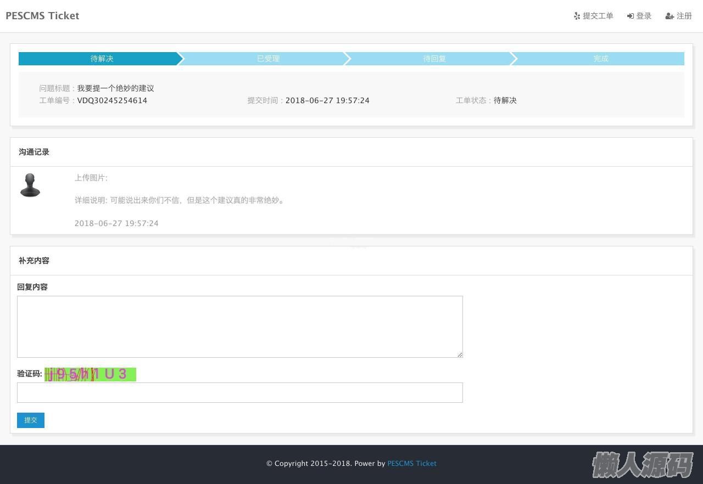
Task: Click the 沟通记录 panel heading
Action: pos(34,152)
